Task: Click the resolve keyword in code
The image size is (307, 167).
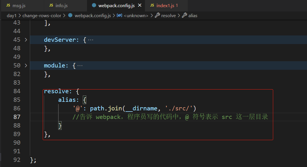Action: coord(56,92)
